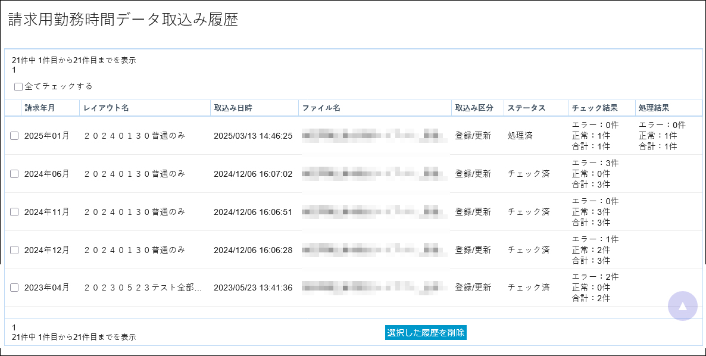The height and width of the screenshot is (356, 706).
Task: Tick the checkbox for the 2025年01月 row
Action: pos(14,136)
